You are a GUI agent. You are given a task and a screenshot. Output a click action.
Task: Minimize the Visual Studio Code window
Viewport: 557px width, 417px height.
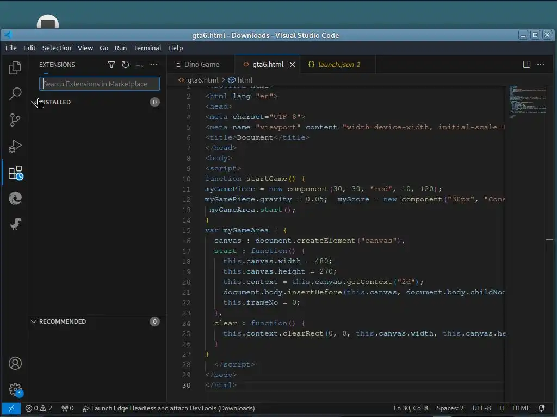point(523,35)
